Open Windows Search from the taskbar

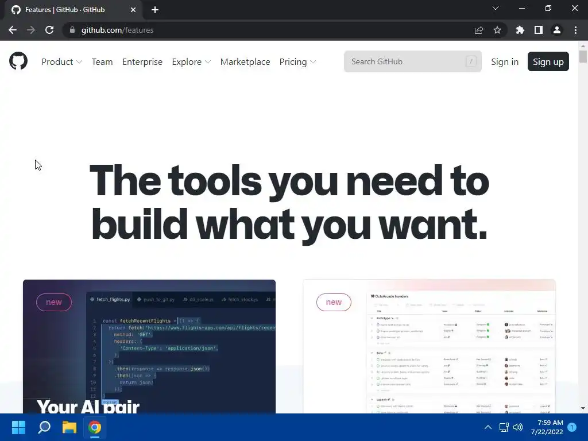click(44, 427)
